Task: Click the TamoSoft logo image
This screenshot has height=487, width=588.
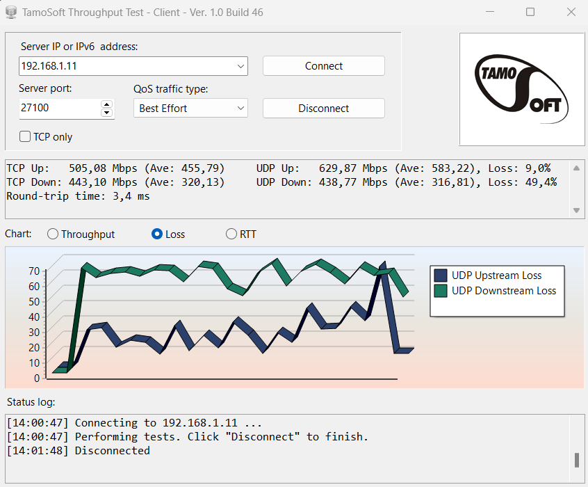Action: coord(522,89)
